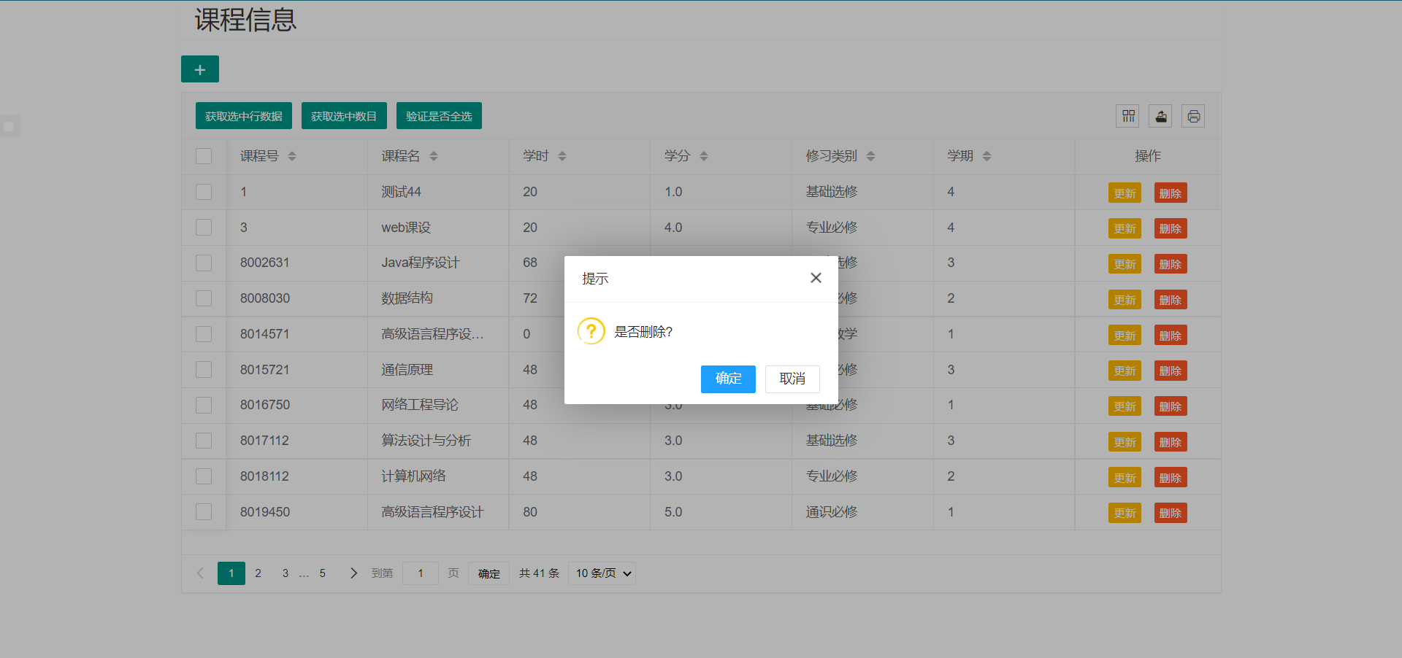
Task: Click 更新 for course 8014571
Action: [x=1125, y=336]
